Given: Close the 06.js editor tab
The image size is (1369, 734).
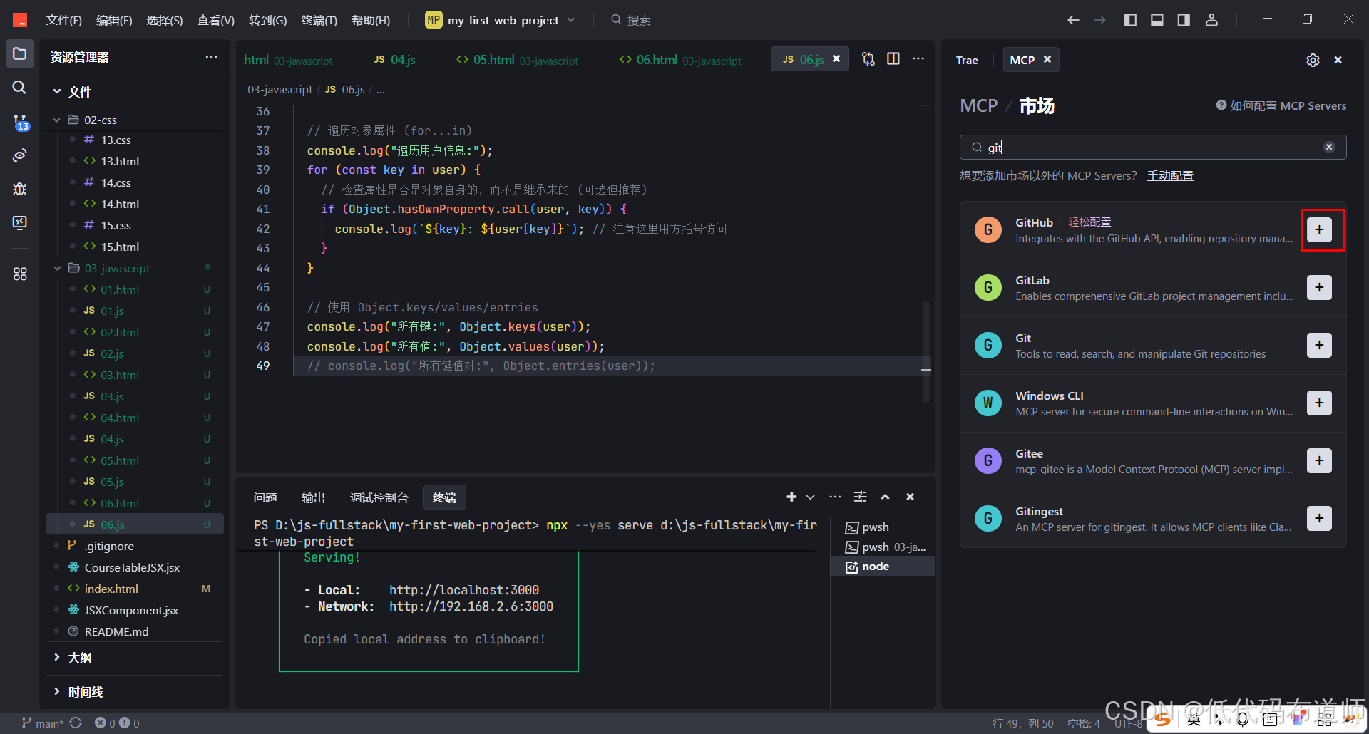Looking at the screenshot, I should [x=836, y=59].
